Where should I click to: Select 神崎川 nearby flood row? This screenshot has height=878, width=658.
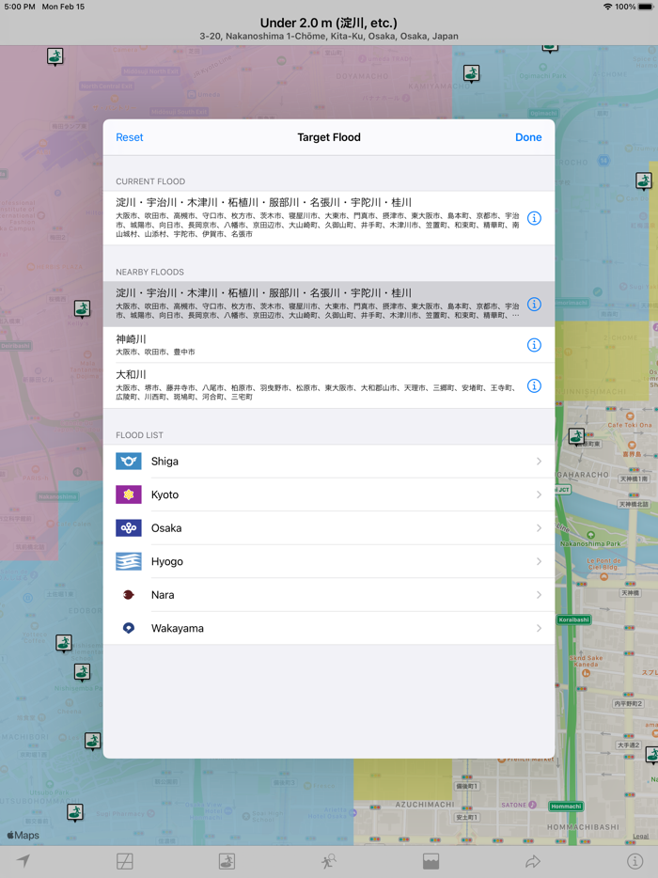[x=310, y=345]
